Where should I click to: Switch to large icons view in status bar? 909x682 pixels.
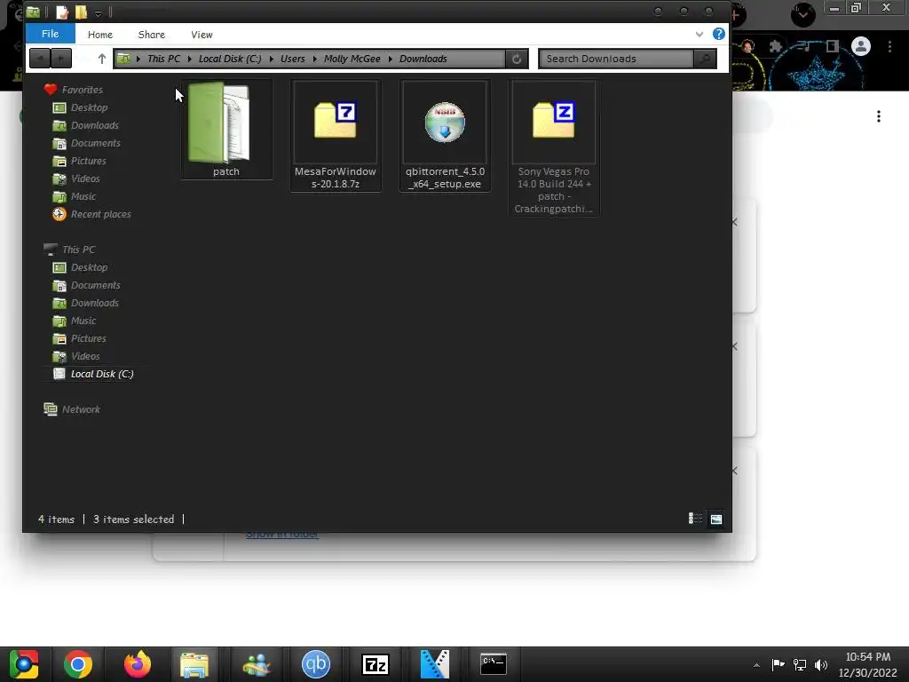(716, 519)
